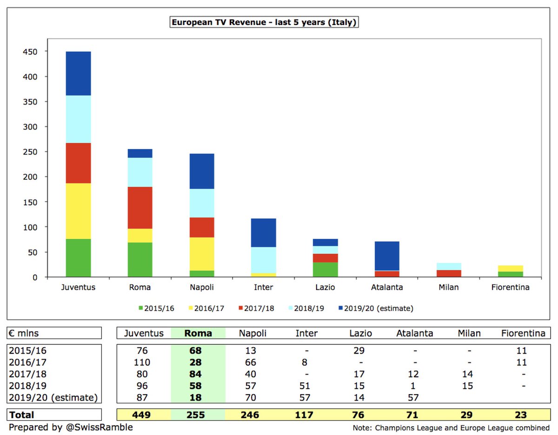Click the 2016/17 row label in table
The image size is (558, 435).
pos(27,362)
